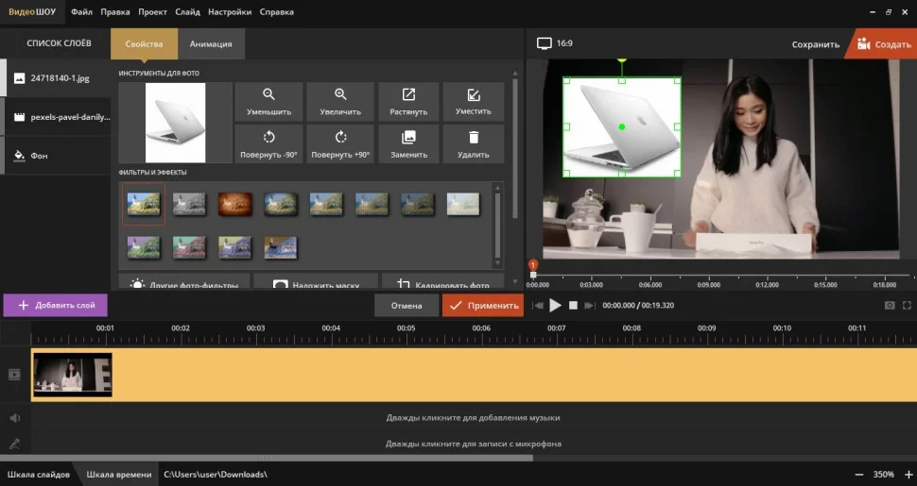917x486 pixels.
Task: Click the Применить button
Action: pyautogui.click(x=482, y=306)
